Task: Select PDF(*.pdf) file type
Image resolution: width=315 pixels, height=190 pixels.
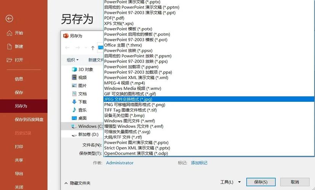Action: click(209, 18)
